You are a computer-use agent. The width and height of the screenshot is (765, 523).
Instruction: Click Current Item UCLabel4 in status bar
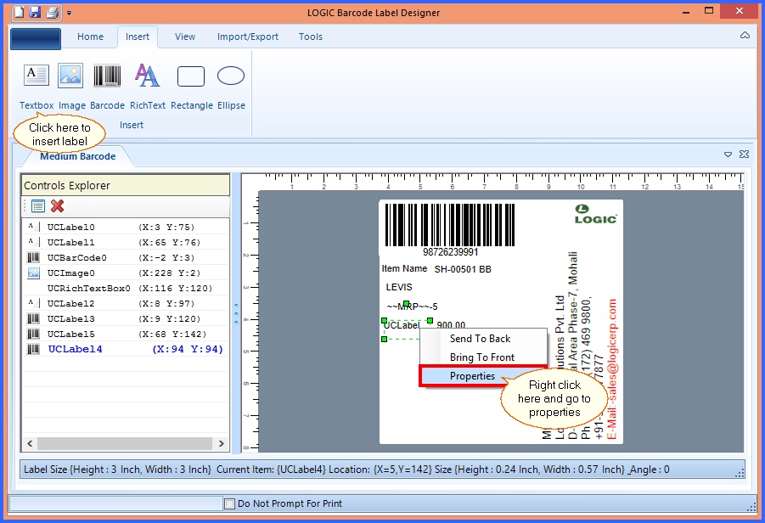coord(271,470)
